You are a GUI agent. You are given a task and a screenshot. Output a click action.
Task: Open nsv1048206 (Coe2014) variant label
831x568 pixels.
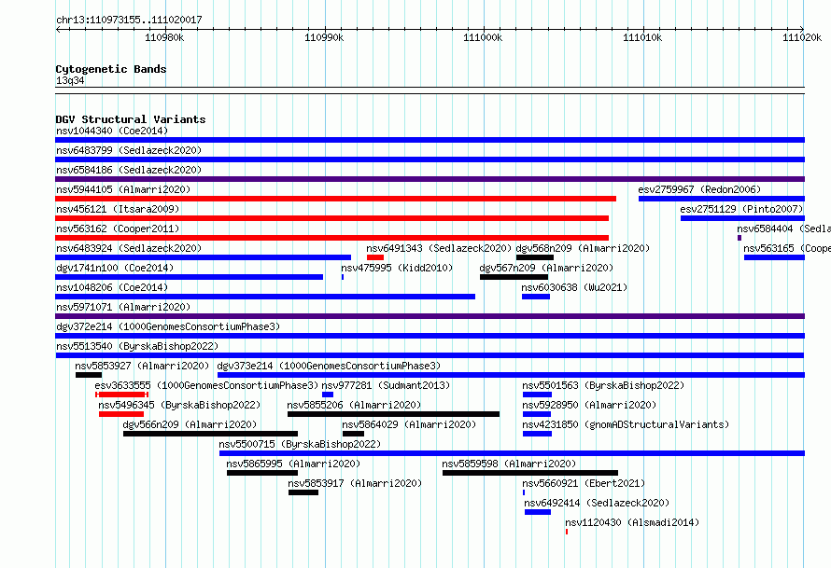click(112, 287)
